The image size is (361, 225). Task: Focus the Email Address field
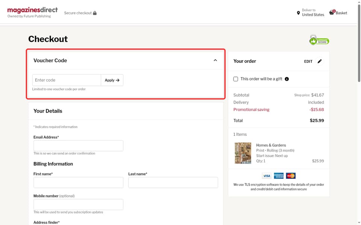point(78,146)
